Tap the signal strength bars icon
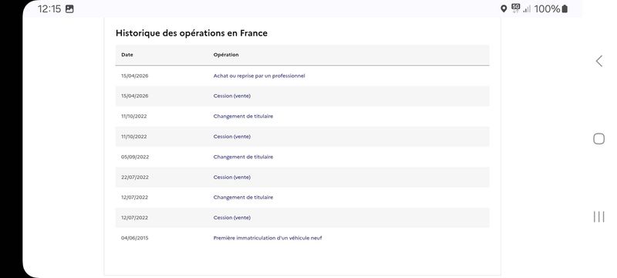Viewport: 617px width, 278px height. [527, 9]
